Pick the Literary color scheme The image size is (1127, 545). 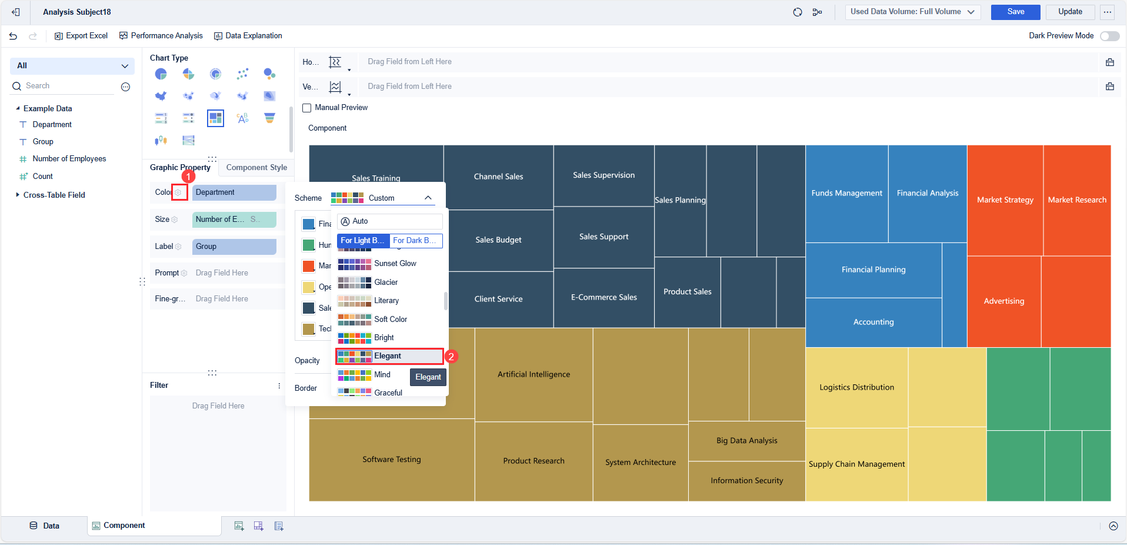389,301
